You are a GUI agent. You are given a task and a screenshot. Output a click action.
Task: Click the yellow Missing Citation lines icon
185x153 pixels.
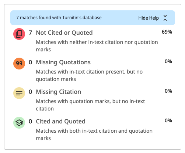[19, 93]
